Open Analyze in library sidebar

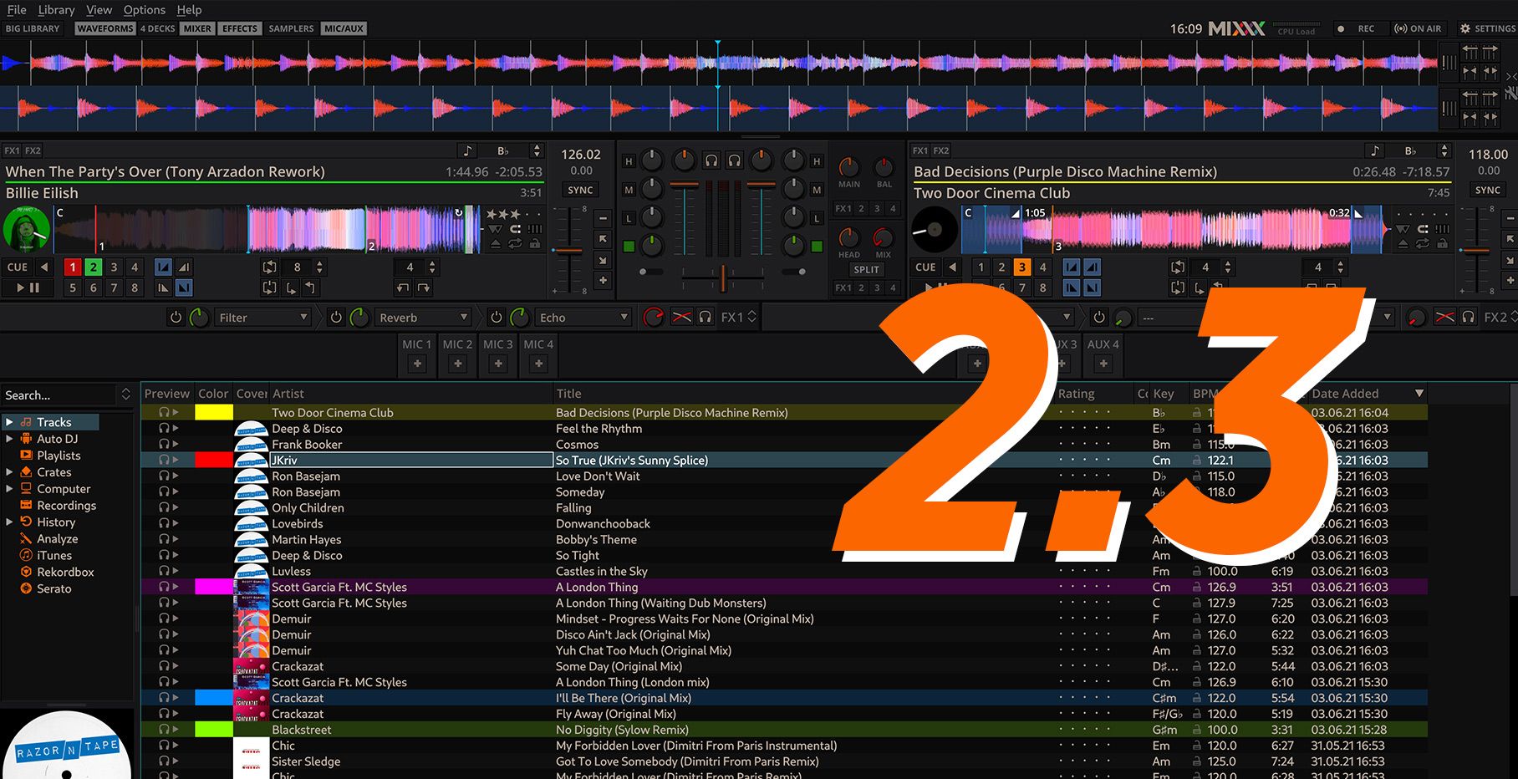tap(58, 538)
